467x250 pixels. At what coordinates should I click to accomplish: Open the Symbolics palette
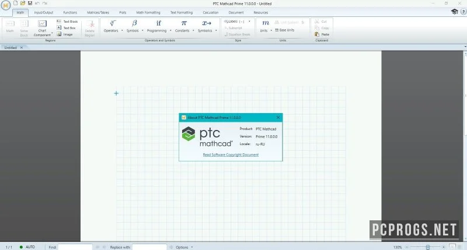[x=205, y=26]
